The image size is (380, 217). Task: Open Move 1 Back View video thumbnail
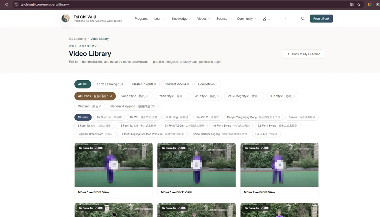[x=197, y=165]
